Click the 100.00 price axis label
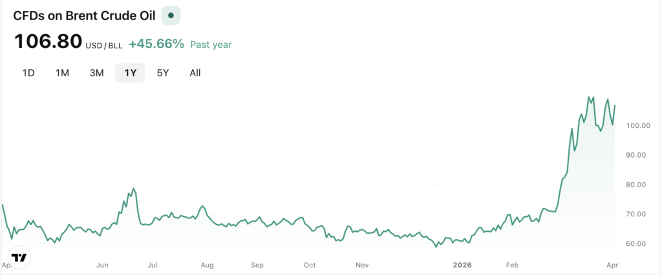Viewport: 662px width, 279px height. pyautogui.click(x=638, y=125)
